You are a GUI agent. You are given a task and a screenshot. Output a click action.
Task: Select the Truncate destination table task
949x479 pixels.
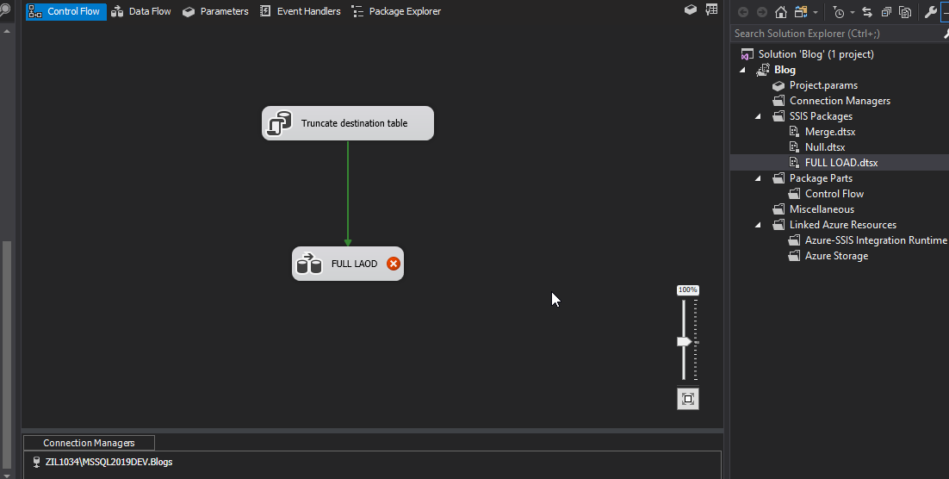point(347,123)
